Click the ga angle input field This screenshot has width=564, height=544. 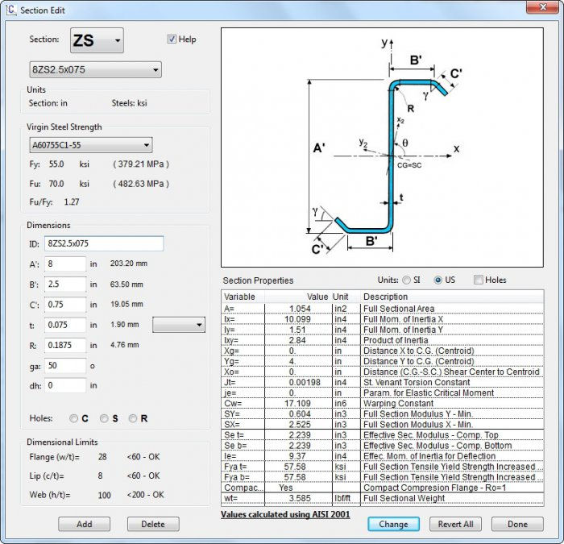coord(65,366)
